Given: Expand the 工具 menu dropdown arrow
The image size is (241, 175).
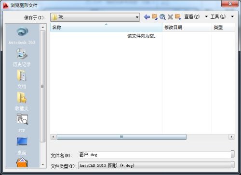Looking at the screenshot, I should [x=232, y=16].
